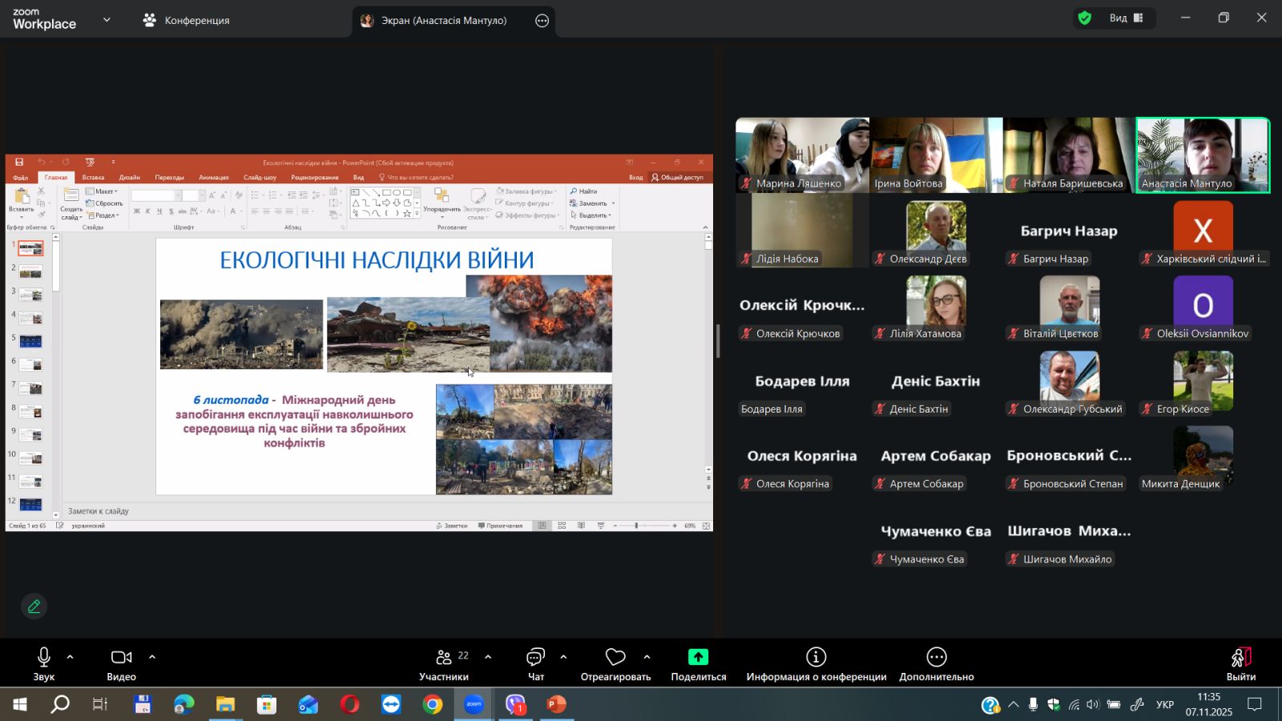Expand the chat options arrow
Viewport: 1282px width, 721px height.
(563, 657)
